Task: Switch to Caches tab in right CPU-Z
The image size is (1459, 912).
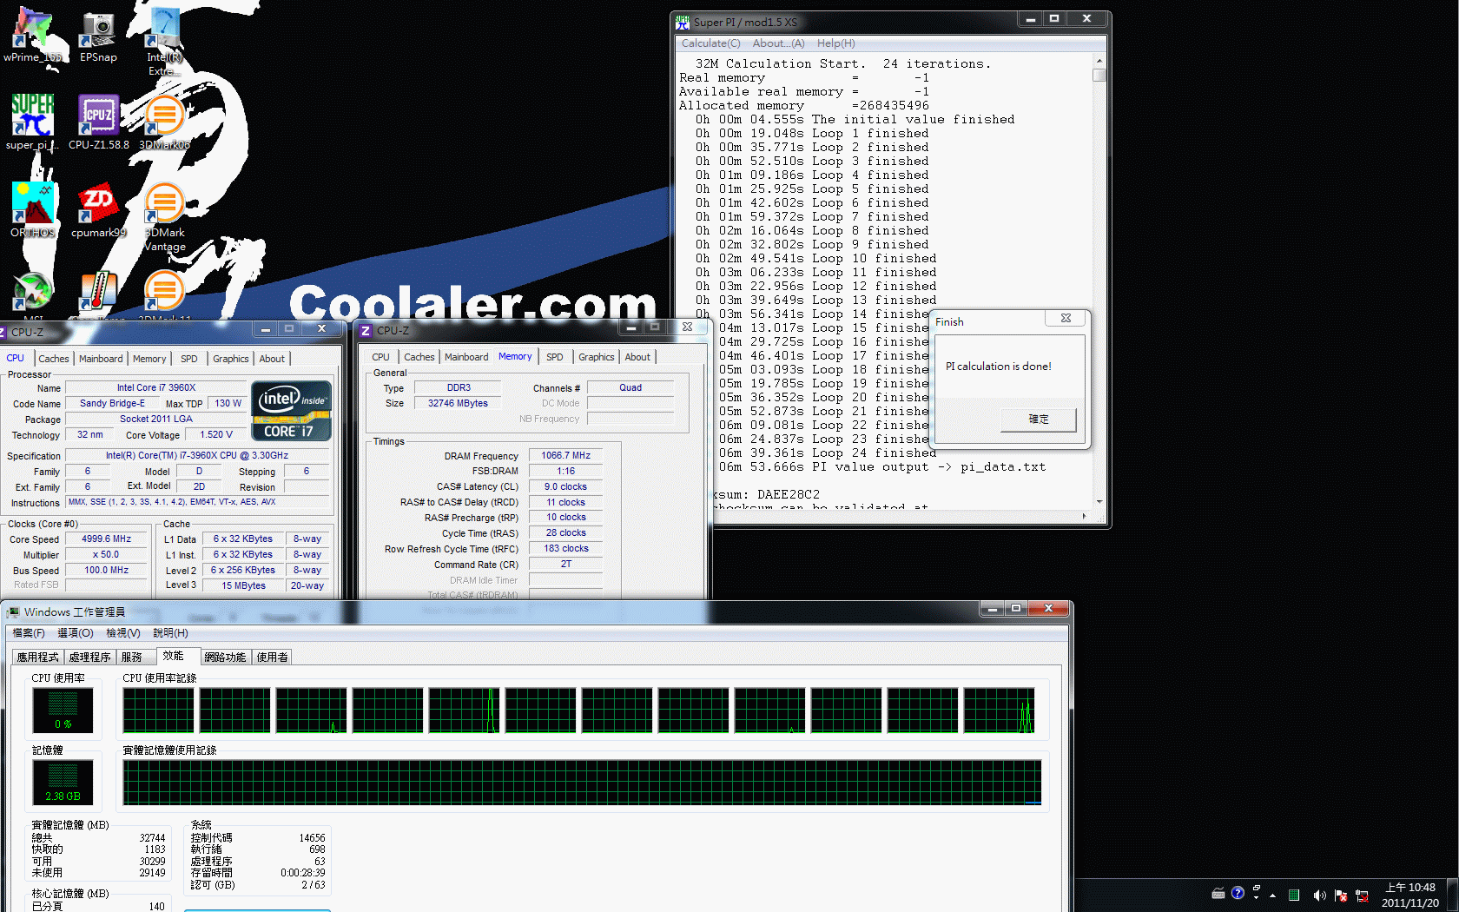Action: click(x=419, y=357)
